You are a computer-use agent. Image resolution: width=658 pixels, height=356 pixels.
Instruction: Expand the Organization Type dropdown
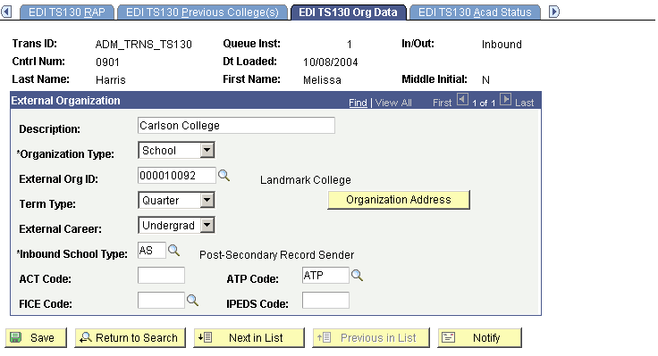(207, 151)
